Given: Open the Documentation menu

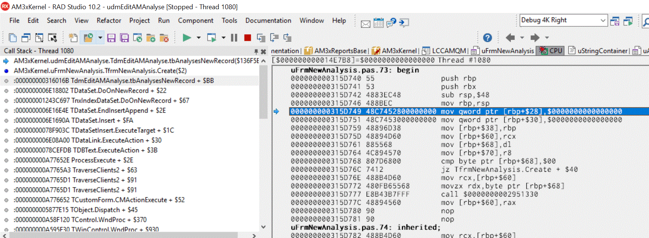Looking at the screenshot, I should [x=268, y=21].
